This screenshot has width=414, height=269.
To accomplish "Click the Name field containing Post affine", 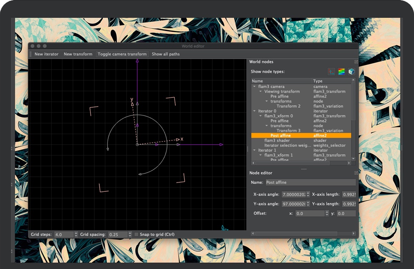I will click(x=310, y=182).
